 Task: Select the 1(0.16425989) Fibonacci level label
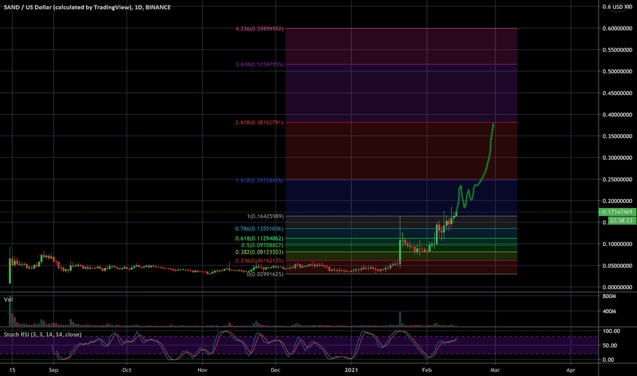[x=265, y=216]
